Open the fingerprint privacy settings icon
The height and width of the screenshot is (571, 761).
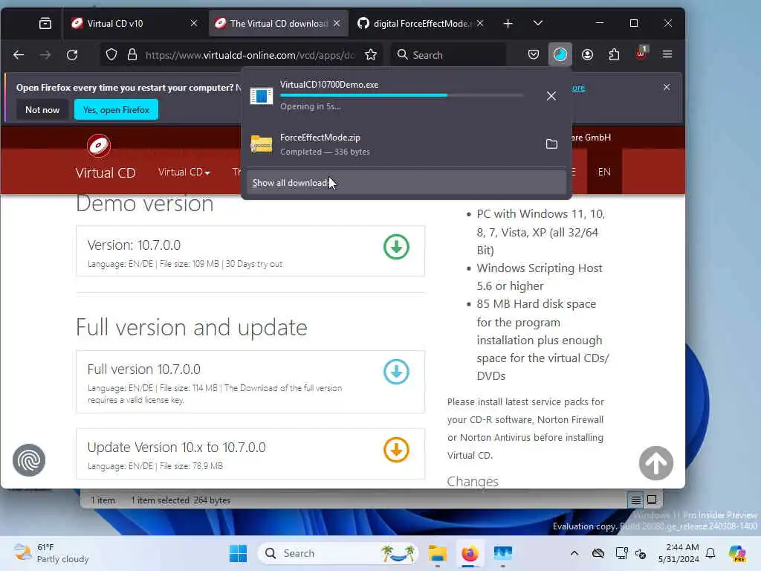[29, 460]
